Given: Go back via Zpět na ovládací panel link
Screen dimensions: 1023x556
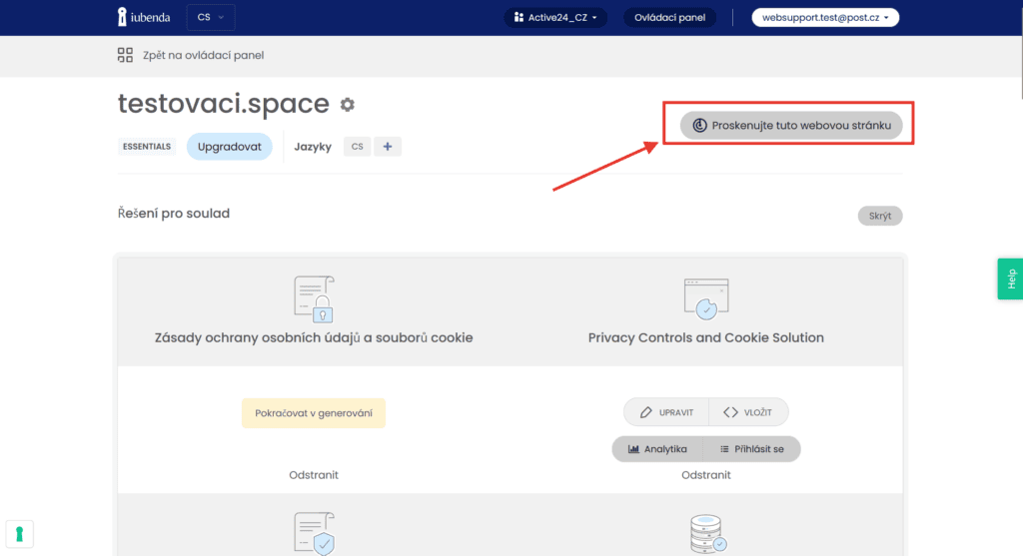Looking at the screenshot, I should click(203, 56).
